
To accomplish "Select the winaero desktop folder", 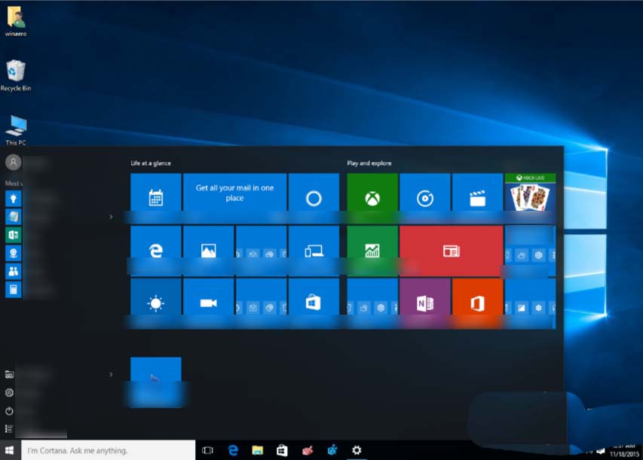I will 16,22.
